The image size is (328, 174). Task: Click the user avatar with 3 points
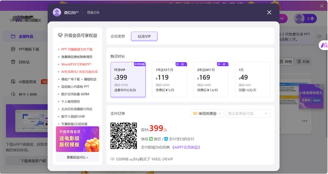click(x=299, y=19)
